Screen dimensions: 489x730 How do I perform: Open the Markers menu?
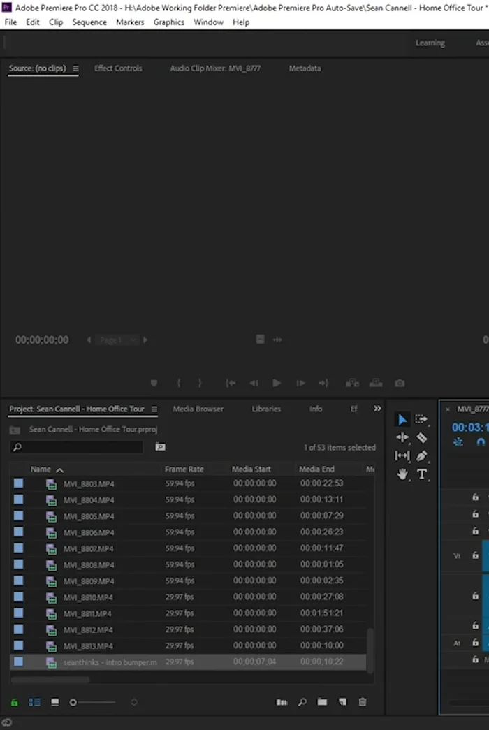click(130, 22)
